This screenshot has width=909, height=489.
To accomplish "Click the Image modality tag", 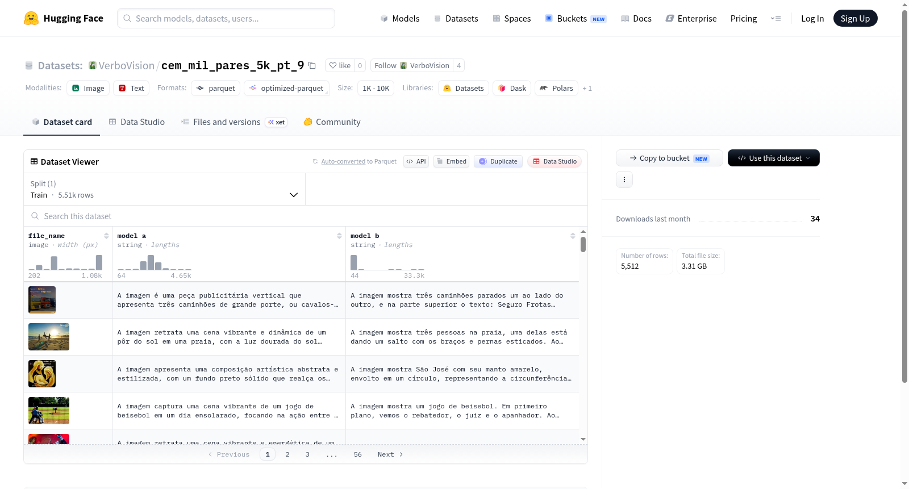I will 88,88.
